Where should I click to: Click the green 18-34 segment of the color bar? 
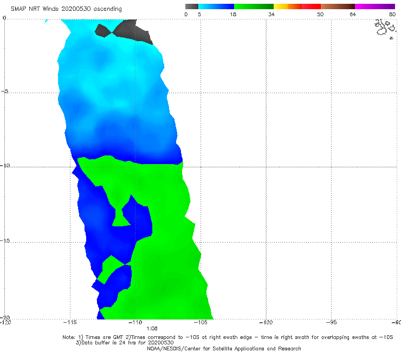tap(254, 6)
